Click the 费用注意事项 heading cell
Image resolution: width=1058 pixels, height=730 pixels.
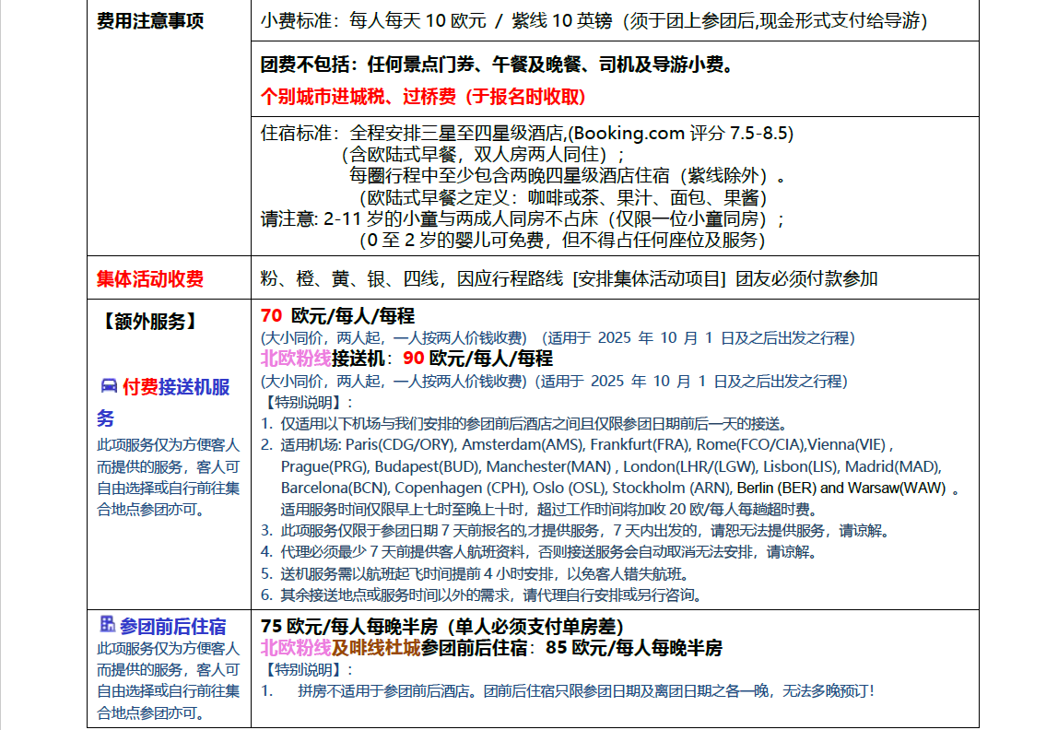150,21
